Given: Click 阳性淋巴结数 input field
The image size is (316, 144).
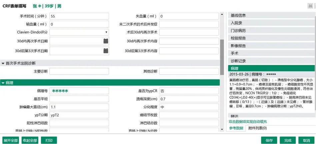Looking at the screenshot, I should (79, 123).
